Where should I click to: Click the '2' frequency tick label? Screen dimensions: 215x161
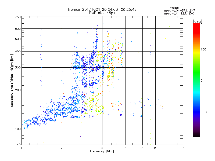62,148
